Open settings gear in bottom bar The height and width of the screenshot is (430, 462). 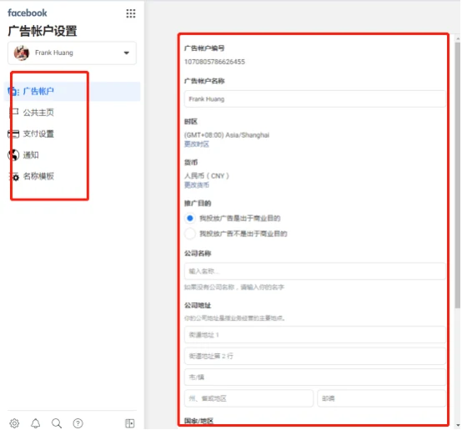point(14,423)
